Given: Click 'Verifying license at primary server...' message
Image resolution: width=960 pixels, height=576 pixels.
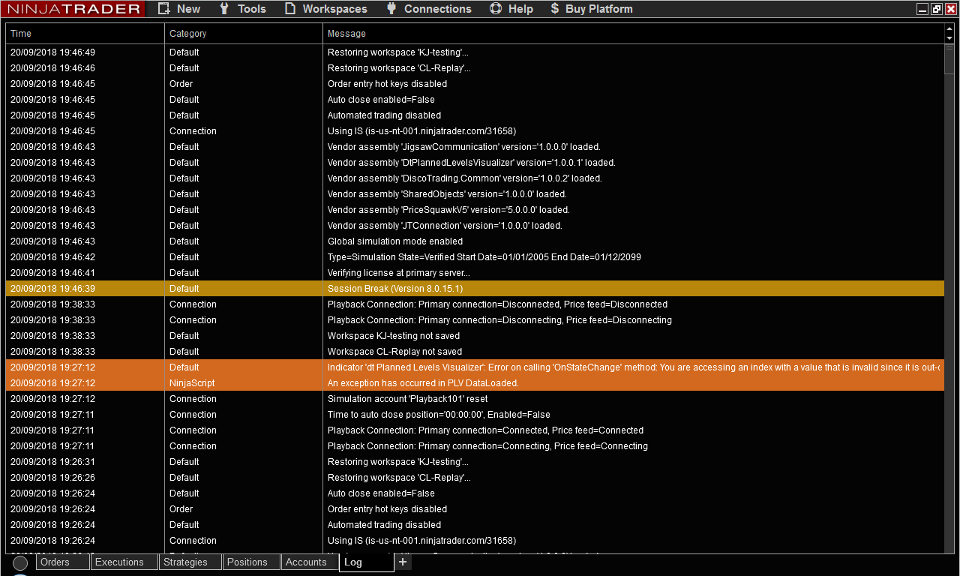Looking at the screenshot, I should pos(399,273).
